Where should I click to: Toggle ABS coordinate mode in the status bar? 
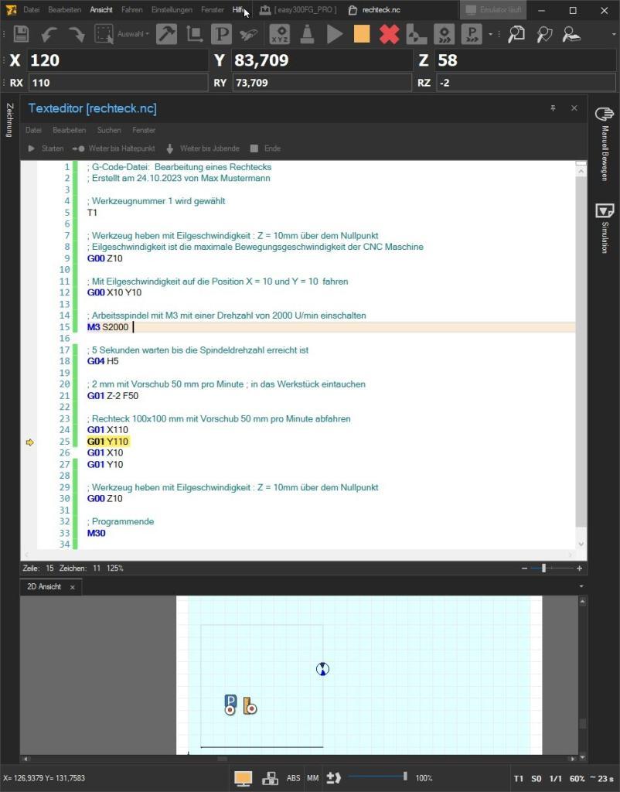click(293, 777)
